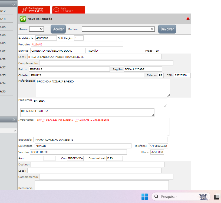The height and width of the screenshot is (203, 221).
Task: Click the Problema text area BATERIA
Action: [x=100, y=103]
